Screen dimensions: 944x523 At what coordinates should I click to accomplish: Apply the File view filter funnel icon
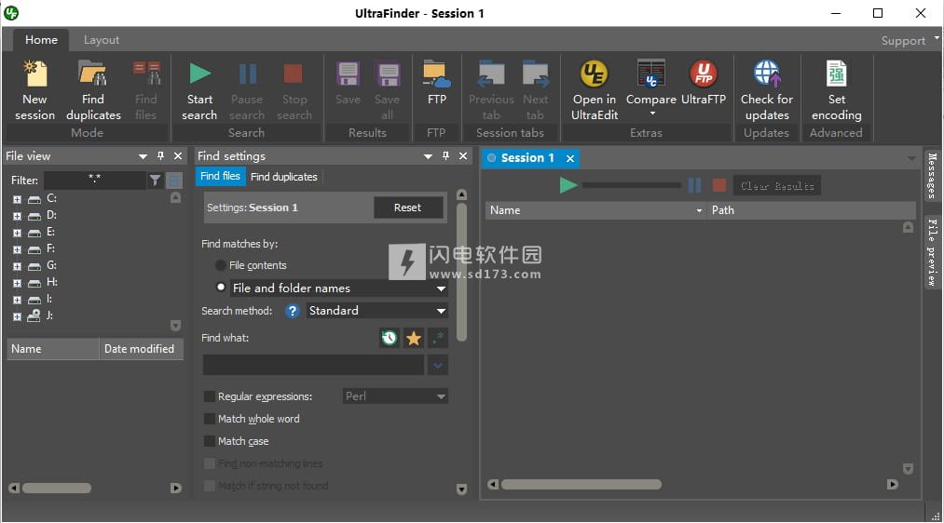(x=156, y=180)
